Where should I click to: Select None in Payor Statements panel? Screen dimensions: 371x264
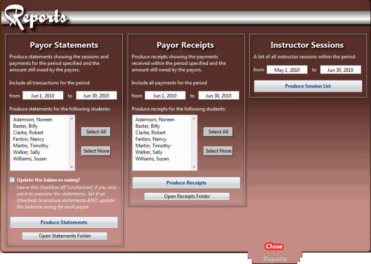click(96, 151)
